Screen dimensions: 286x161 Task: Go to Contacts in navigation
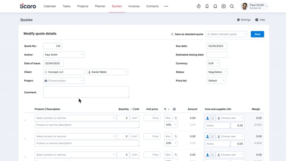coord(152,6)
